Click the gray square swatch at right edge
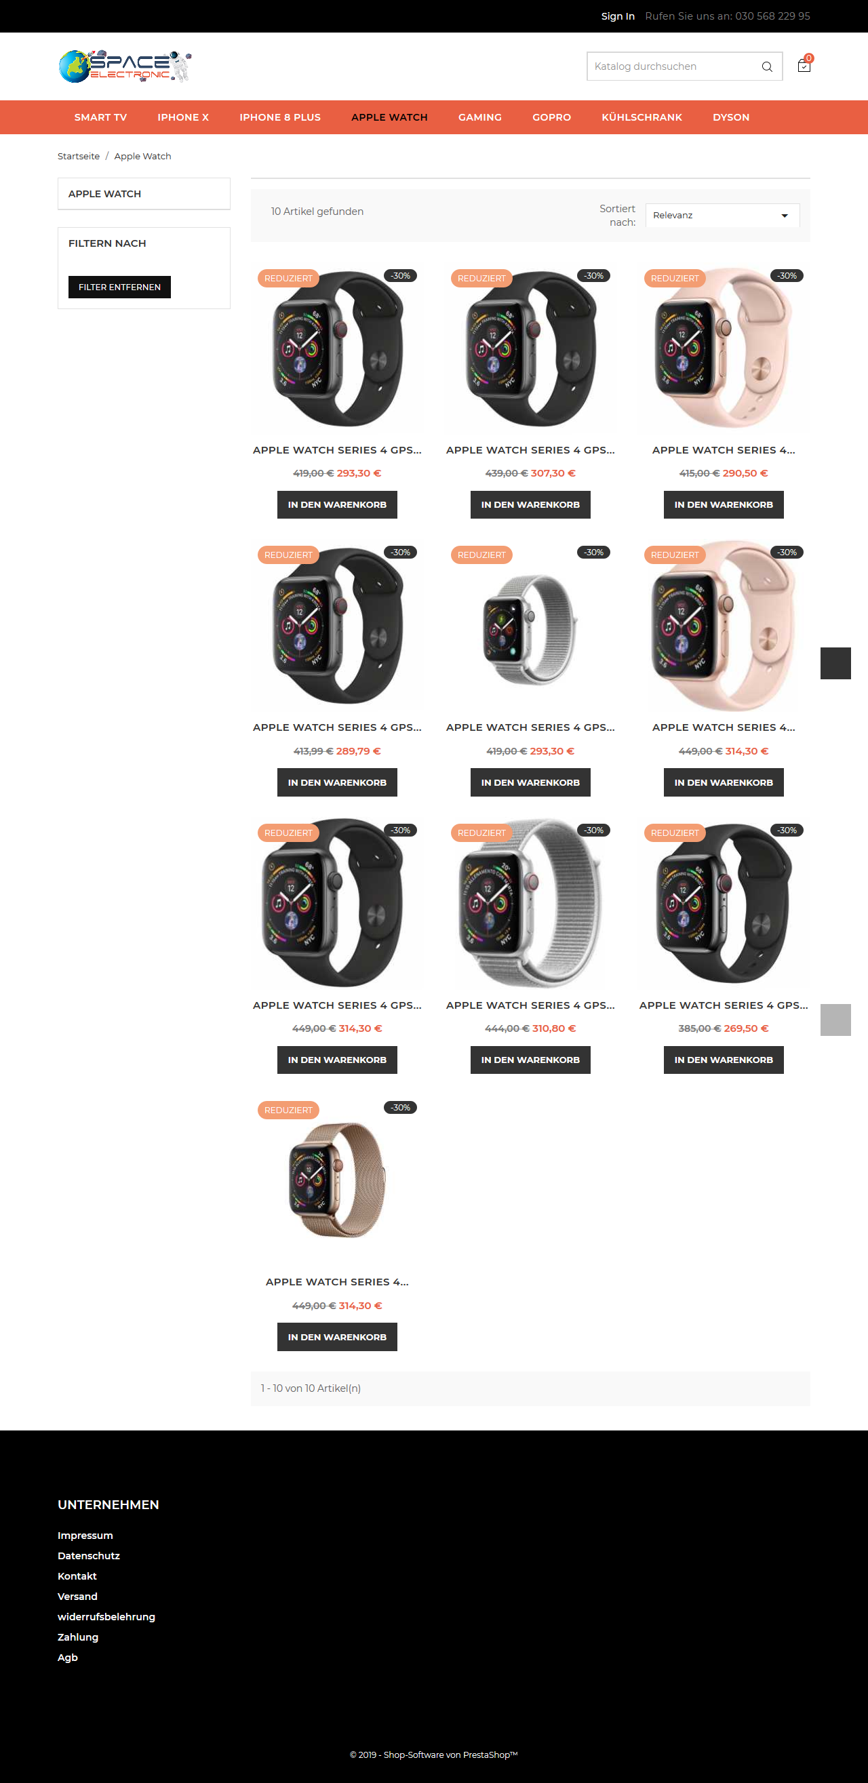Viewport: 868px width, 1783px height. coord(835,1020)
